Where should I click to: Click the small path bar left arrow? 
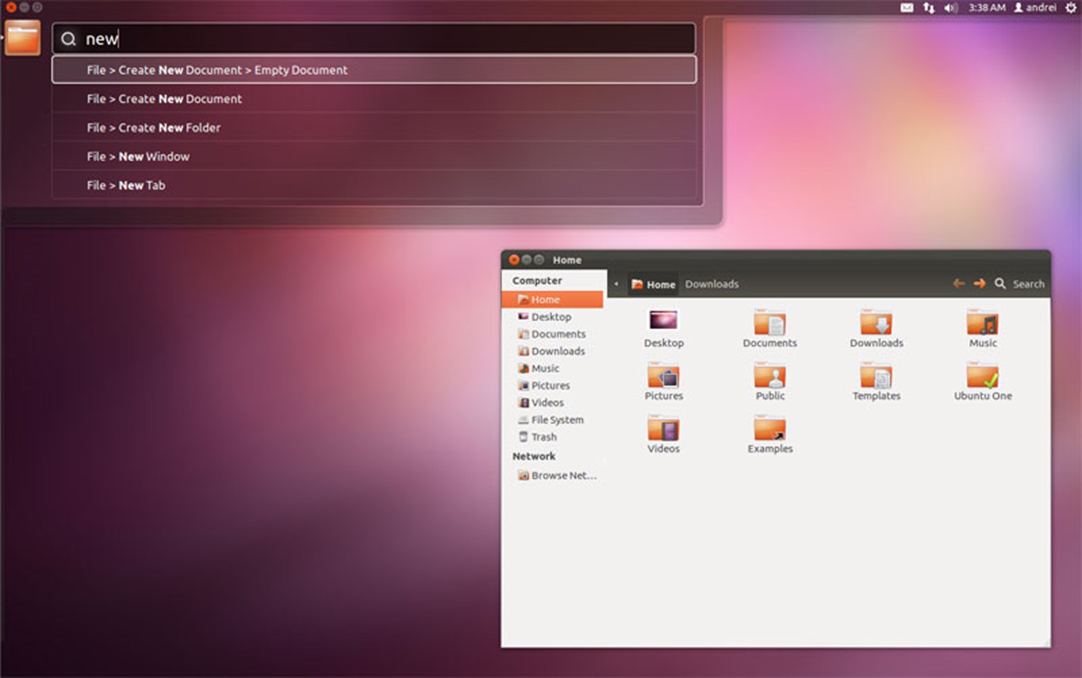pyautogui.click(x=616, y=284)
